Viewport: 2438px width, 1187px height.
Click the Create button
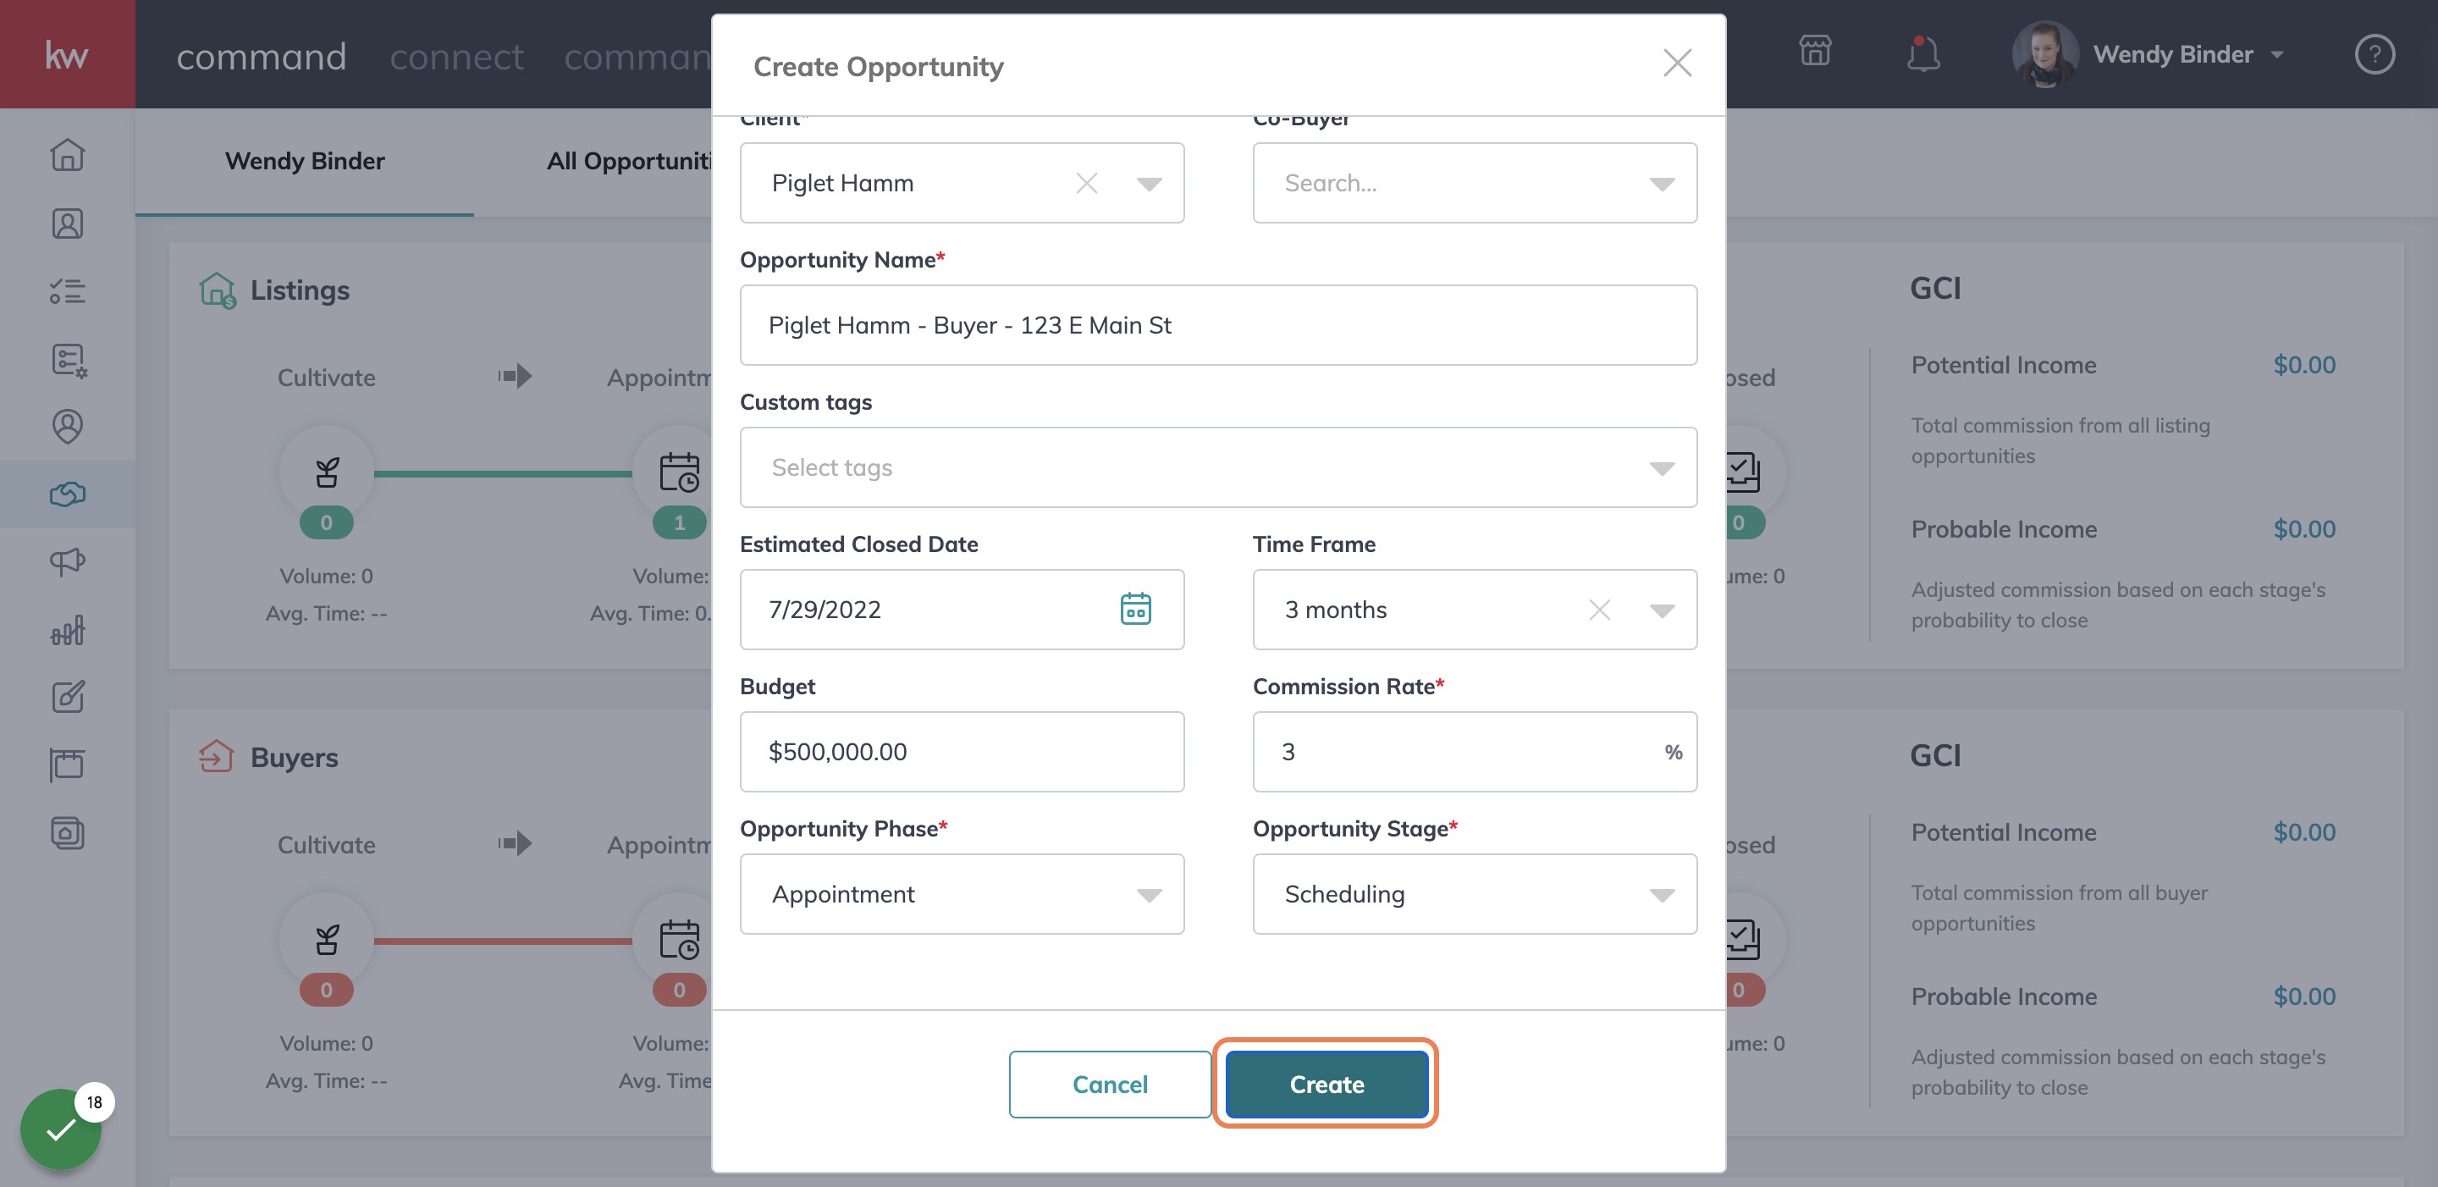pyautogui.click(x=1326, y=1084)
